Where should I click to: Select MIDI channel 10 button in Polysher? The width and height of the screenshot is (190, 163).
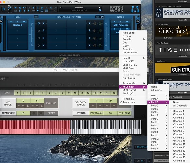[75, 93]
